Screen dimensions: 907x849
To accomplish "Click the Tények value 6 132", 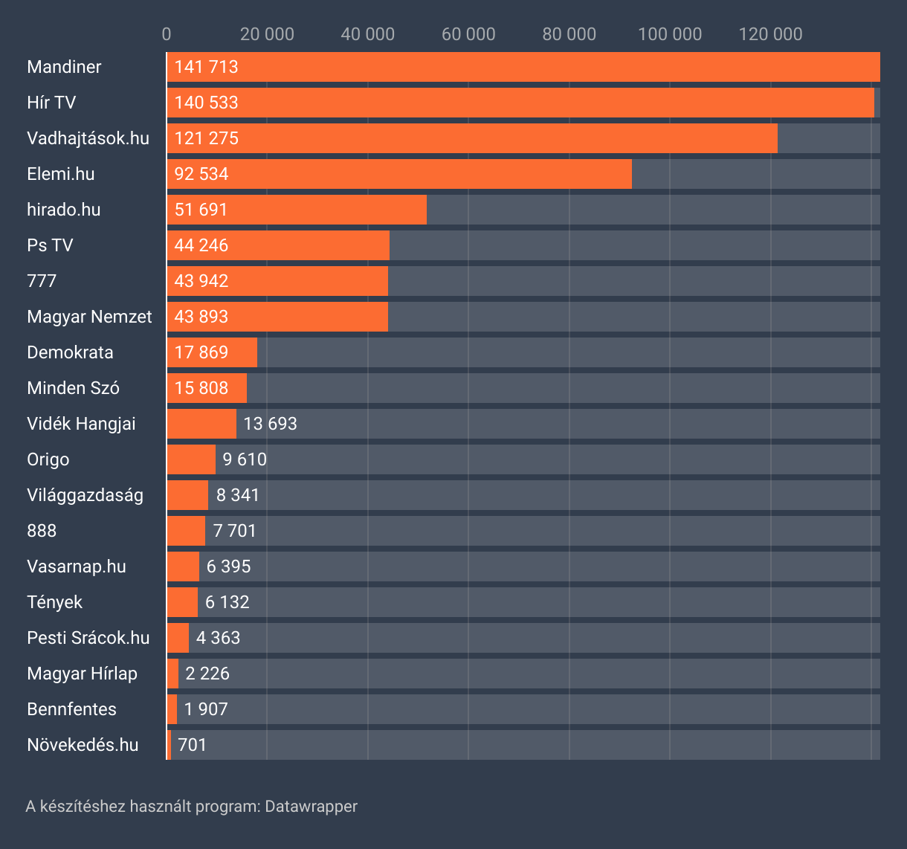I will [227, 602].
